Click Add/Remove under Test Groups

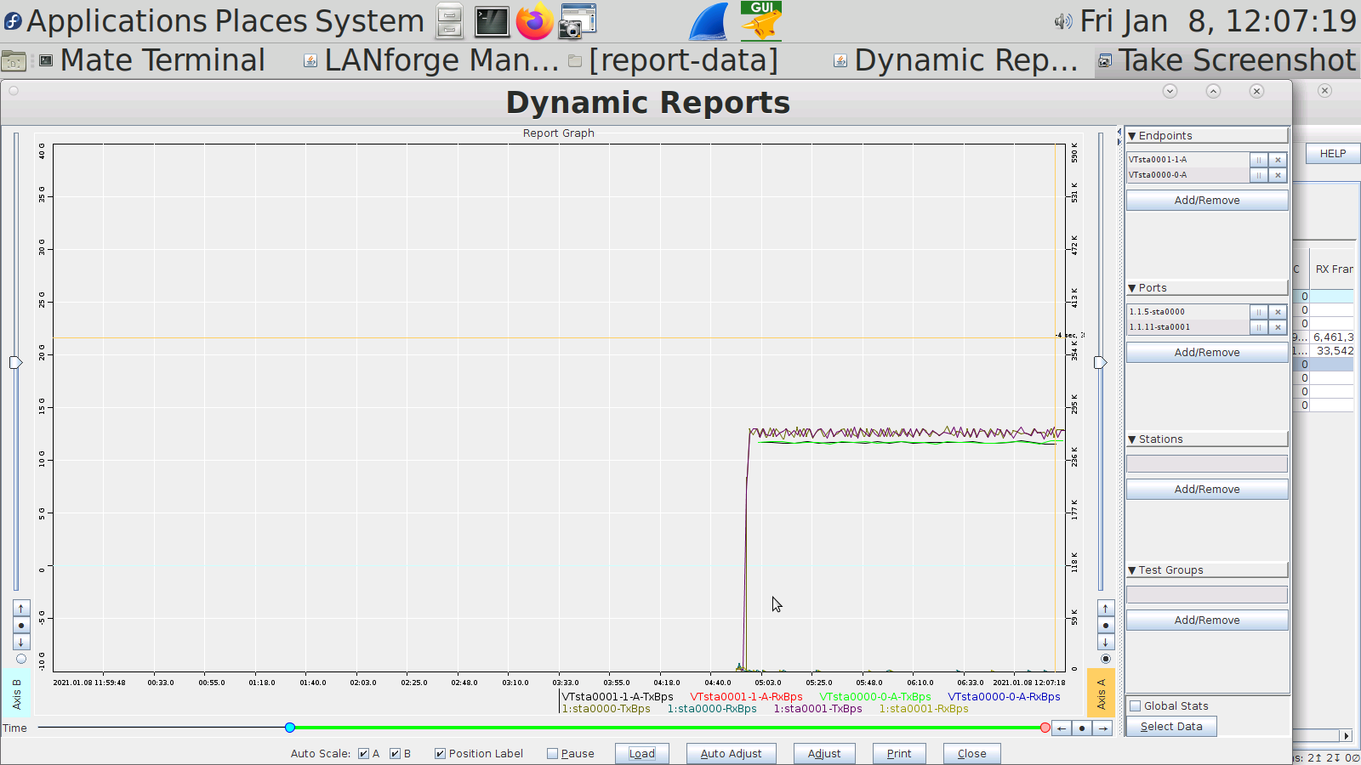[x=1207, y=620]
